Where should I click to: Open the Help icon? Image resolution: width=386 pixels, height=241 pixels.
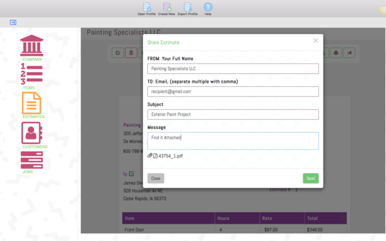208,7
